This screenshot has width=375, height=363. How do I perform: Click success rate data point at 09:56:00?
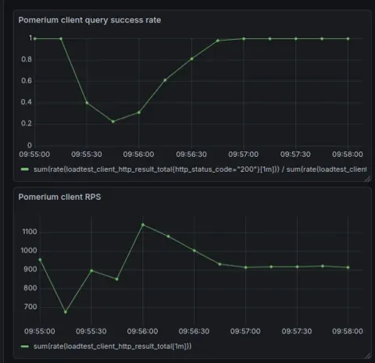tap(139, 112)
